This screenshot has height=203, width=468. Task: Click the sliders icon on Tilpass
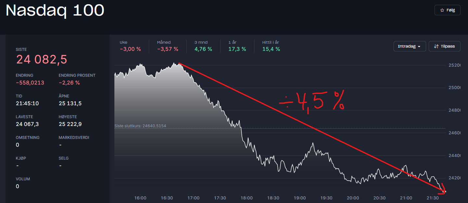click(436, 46)
